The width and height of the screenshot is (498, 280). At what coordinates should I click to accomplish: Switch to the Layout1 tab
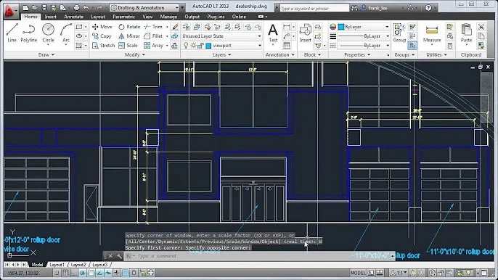(57, 265)
